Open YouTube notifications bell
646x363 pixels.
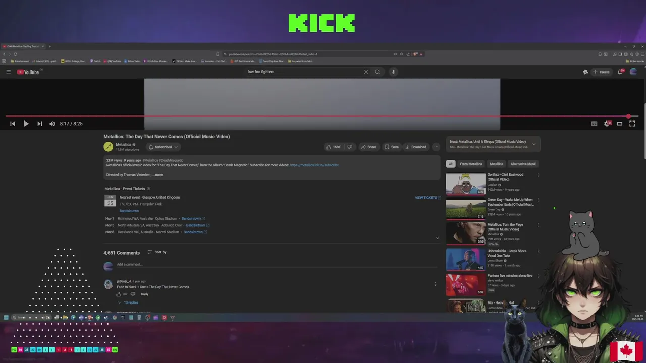[620, 72]
